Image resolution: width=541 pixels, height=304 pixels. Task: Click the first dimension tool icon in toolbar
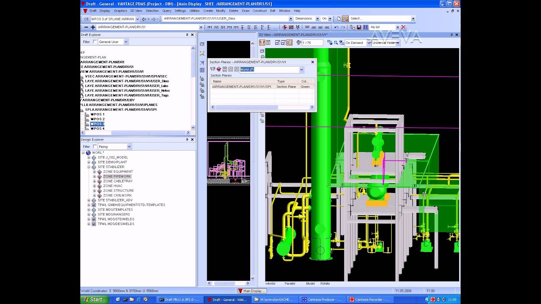coord(209,27)
